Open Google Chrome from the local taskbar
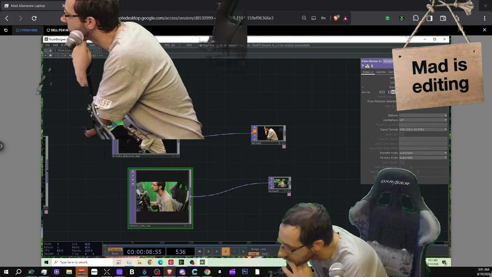Viewport: 492px width, 277px height. click(x=207, y=272)
